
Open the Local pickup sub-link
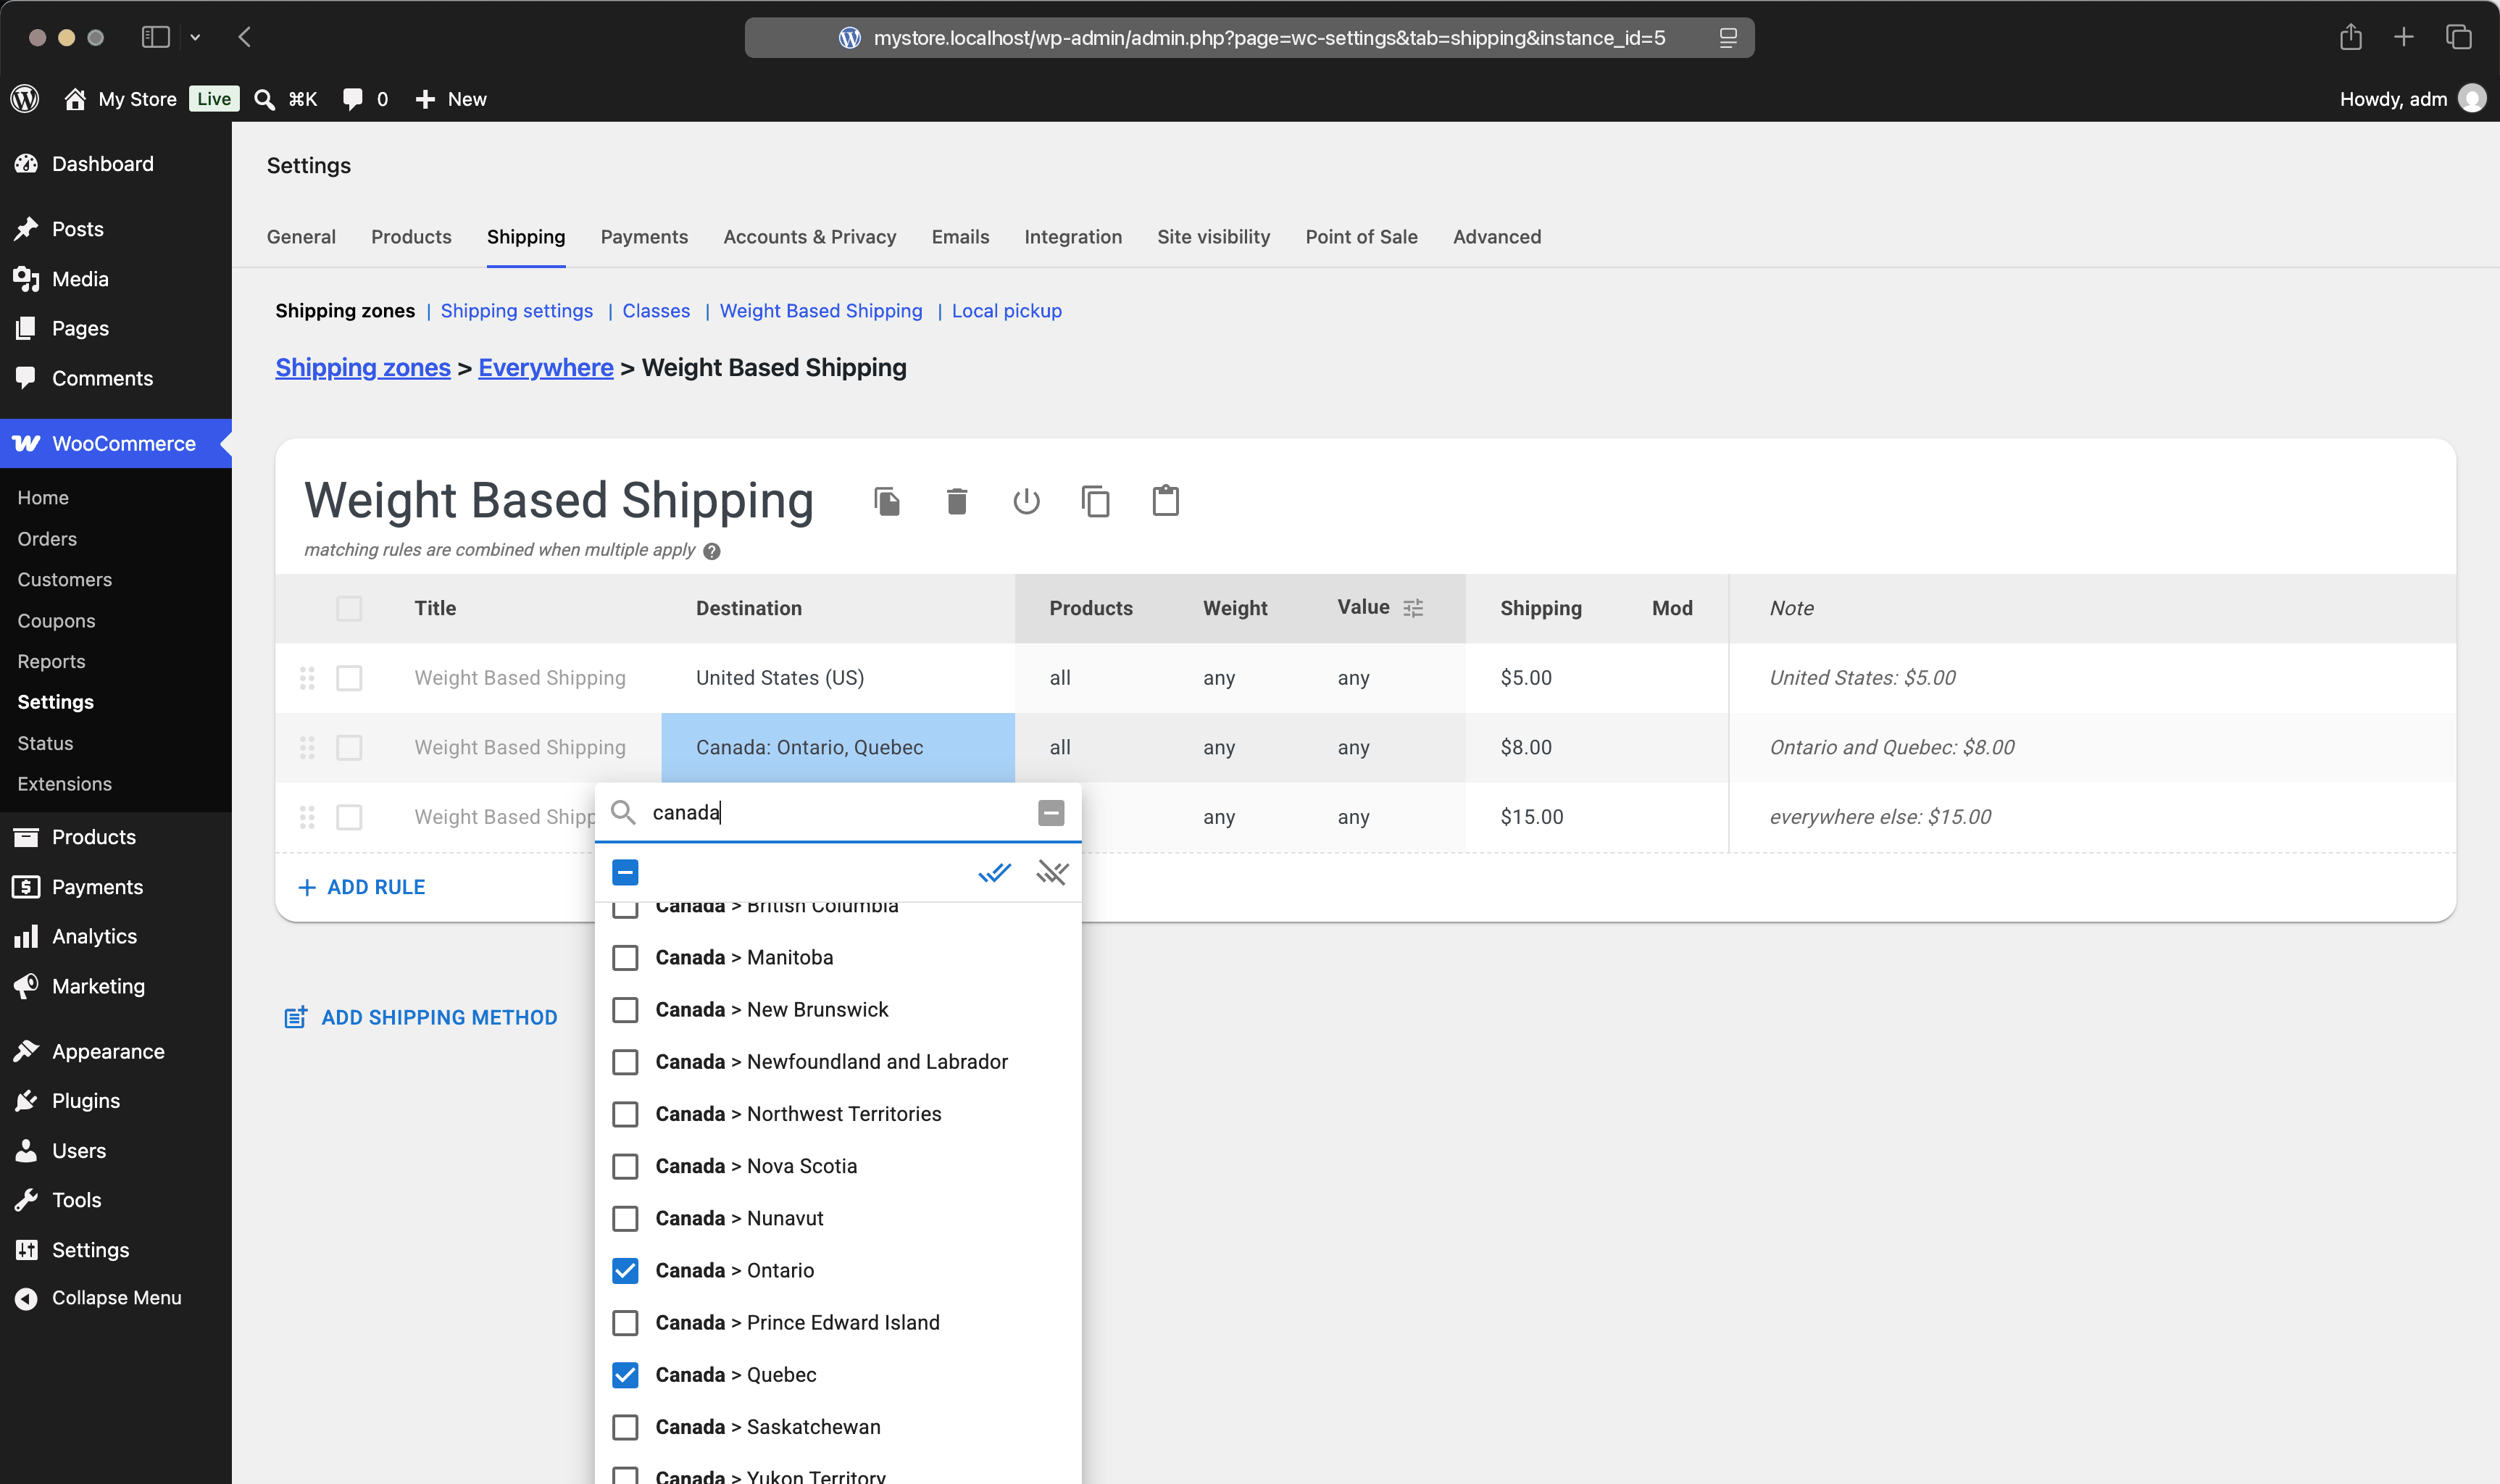click(x=1006, y=311)
